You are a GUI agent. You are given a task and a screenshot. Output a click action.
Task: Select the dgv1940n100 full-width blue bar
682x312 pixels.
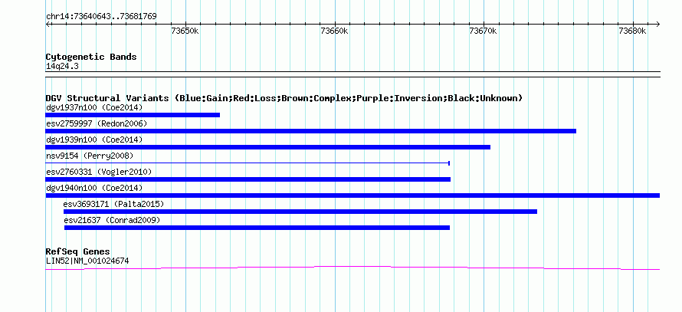352,195
